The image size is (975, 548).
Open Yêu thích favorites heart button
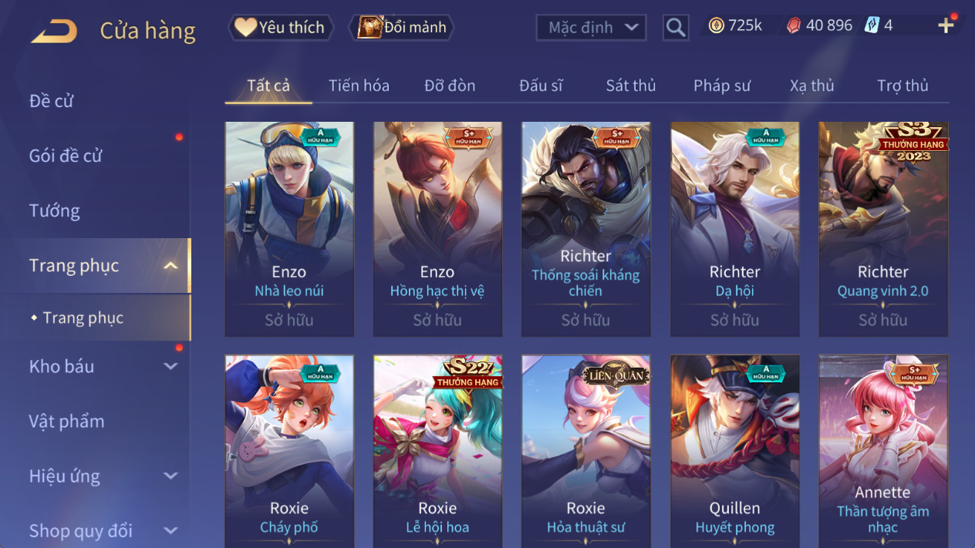281,28
